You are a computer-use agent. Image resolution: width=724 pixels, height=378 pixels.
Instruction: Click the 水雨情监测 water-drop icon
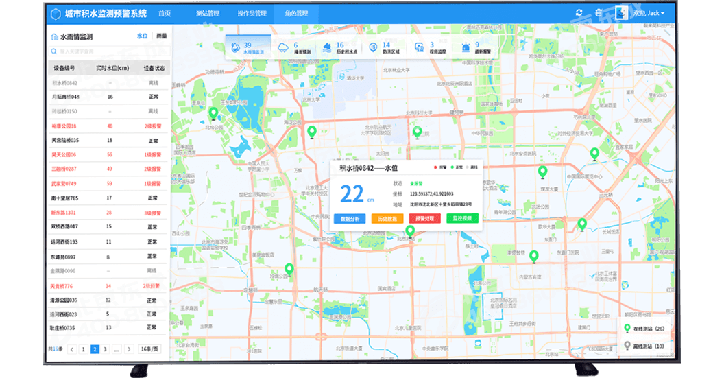tap(236, 47)
